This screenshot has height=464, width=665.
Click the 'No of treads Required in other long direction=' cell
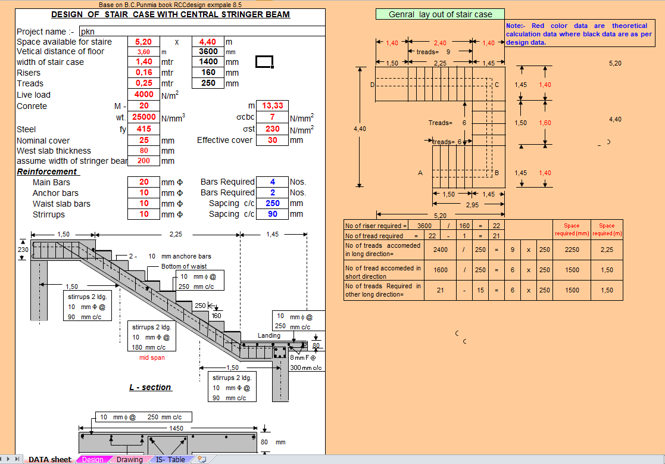pos(383,291)
